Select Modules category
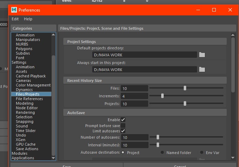 click(x=19, y=153)
